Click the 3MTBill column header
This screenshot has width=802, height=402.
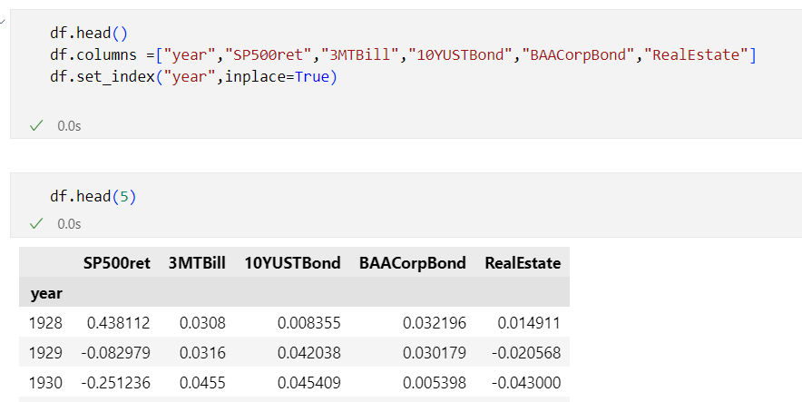point(197,263)
